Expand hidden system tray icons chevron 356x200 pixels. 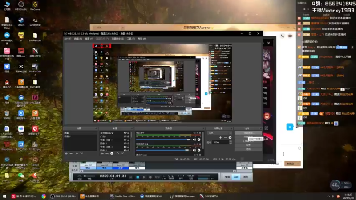[328, 196]
